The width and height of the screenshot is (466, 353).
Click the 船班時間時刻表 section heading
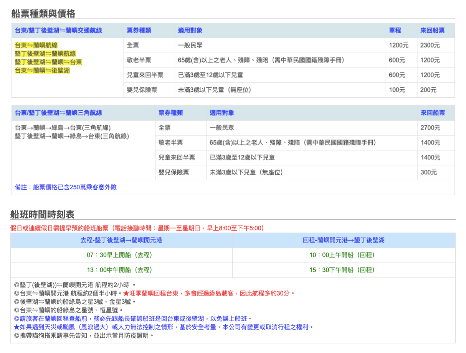click(x=42, y=214)
